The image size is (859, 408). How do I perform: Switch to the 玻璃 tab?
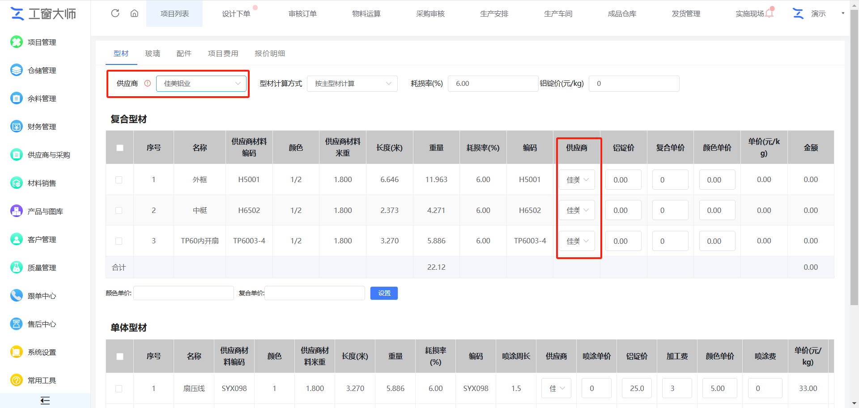pyautogui.click(x=153, y=54)
